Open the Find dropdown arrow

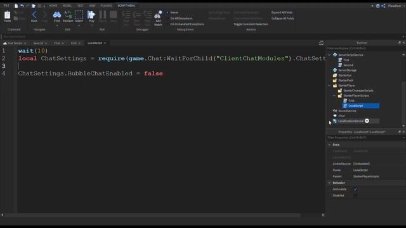(57, 25)
